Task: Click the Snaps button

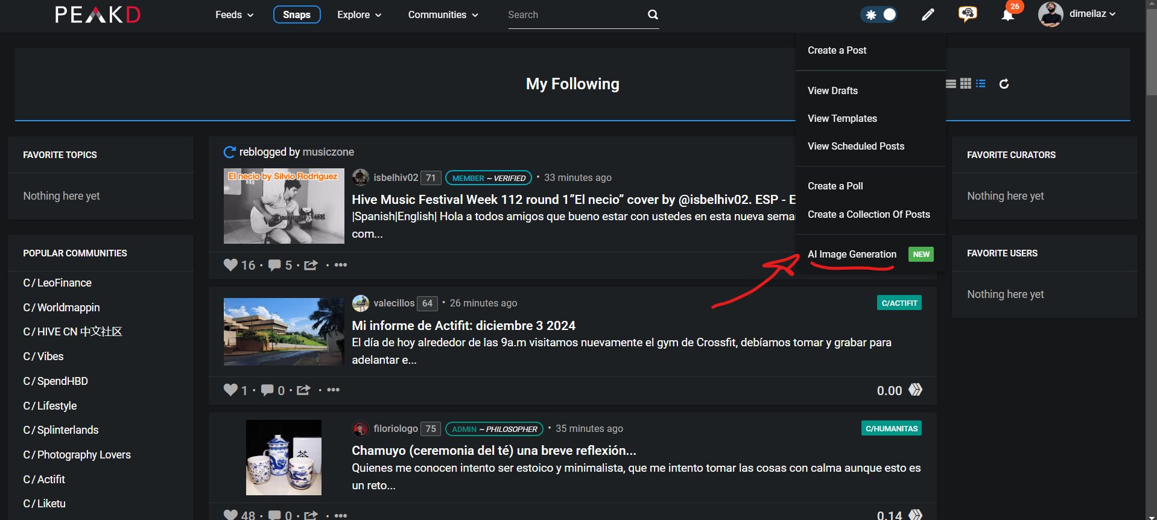Action: tap(297, 14)
